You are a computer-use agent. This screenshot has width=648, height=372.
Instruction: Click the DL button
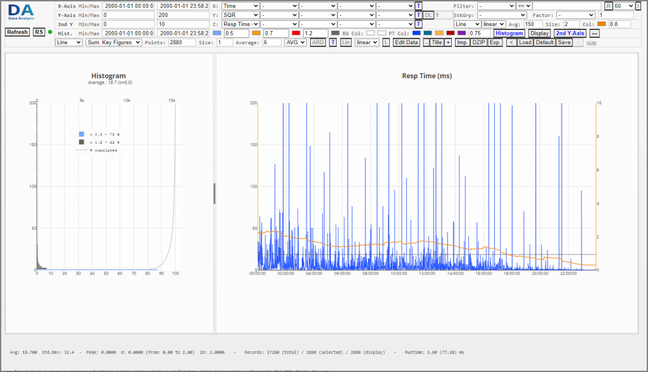pyautogui.click(x=428, y=15)
